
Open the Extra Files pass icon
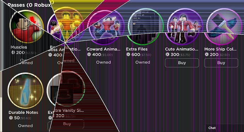(x=146, y=27)
